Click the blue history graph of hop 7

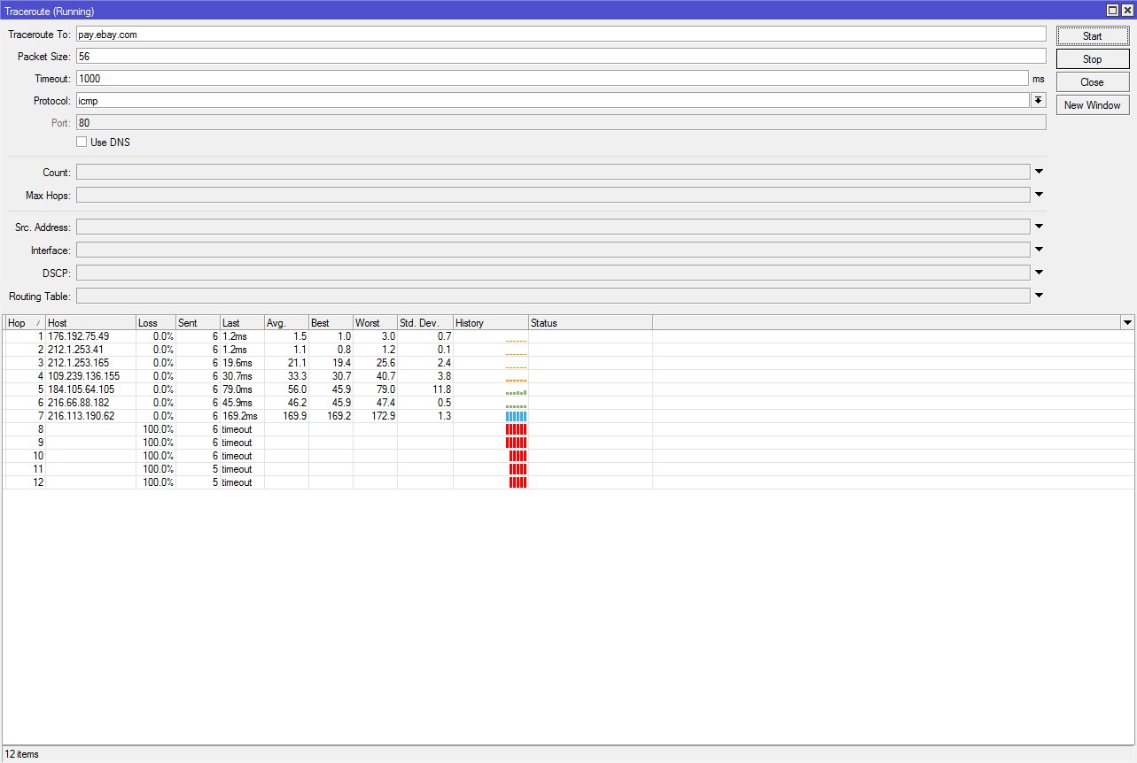(x=516, y=416)
